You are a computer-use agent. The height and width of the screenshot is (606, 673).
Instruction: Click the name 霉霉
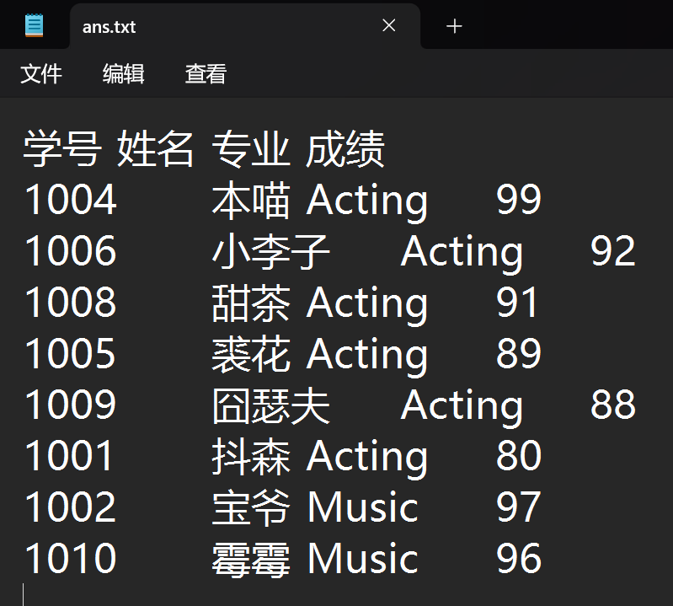coord(251,558)
